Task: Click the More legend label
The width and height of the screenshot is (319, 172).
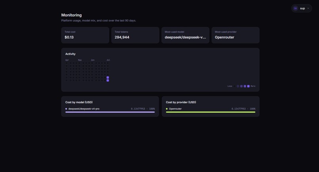Action: (253, 86)
